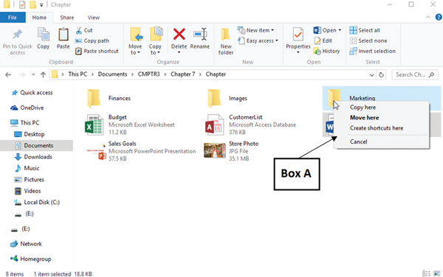Expand the address bar history dropdown
This screenshot has height=277, width=443.
click(x=371, y=75)
